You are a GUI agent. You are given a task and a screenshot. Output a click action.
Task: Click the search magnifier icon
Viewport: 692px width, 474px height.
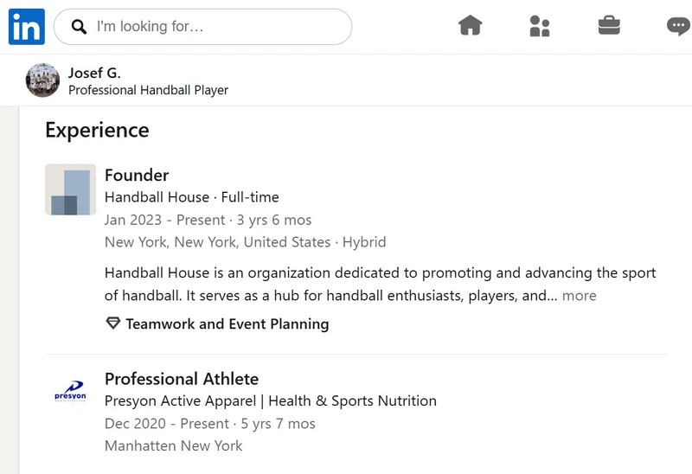79,27
